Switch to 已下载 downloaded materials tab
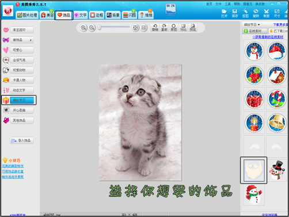The height and width of the screenshot is (217, 289). [x=279, y=31]
